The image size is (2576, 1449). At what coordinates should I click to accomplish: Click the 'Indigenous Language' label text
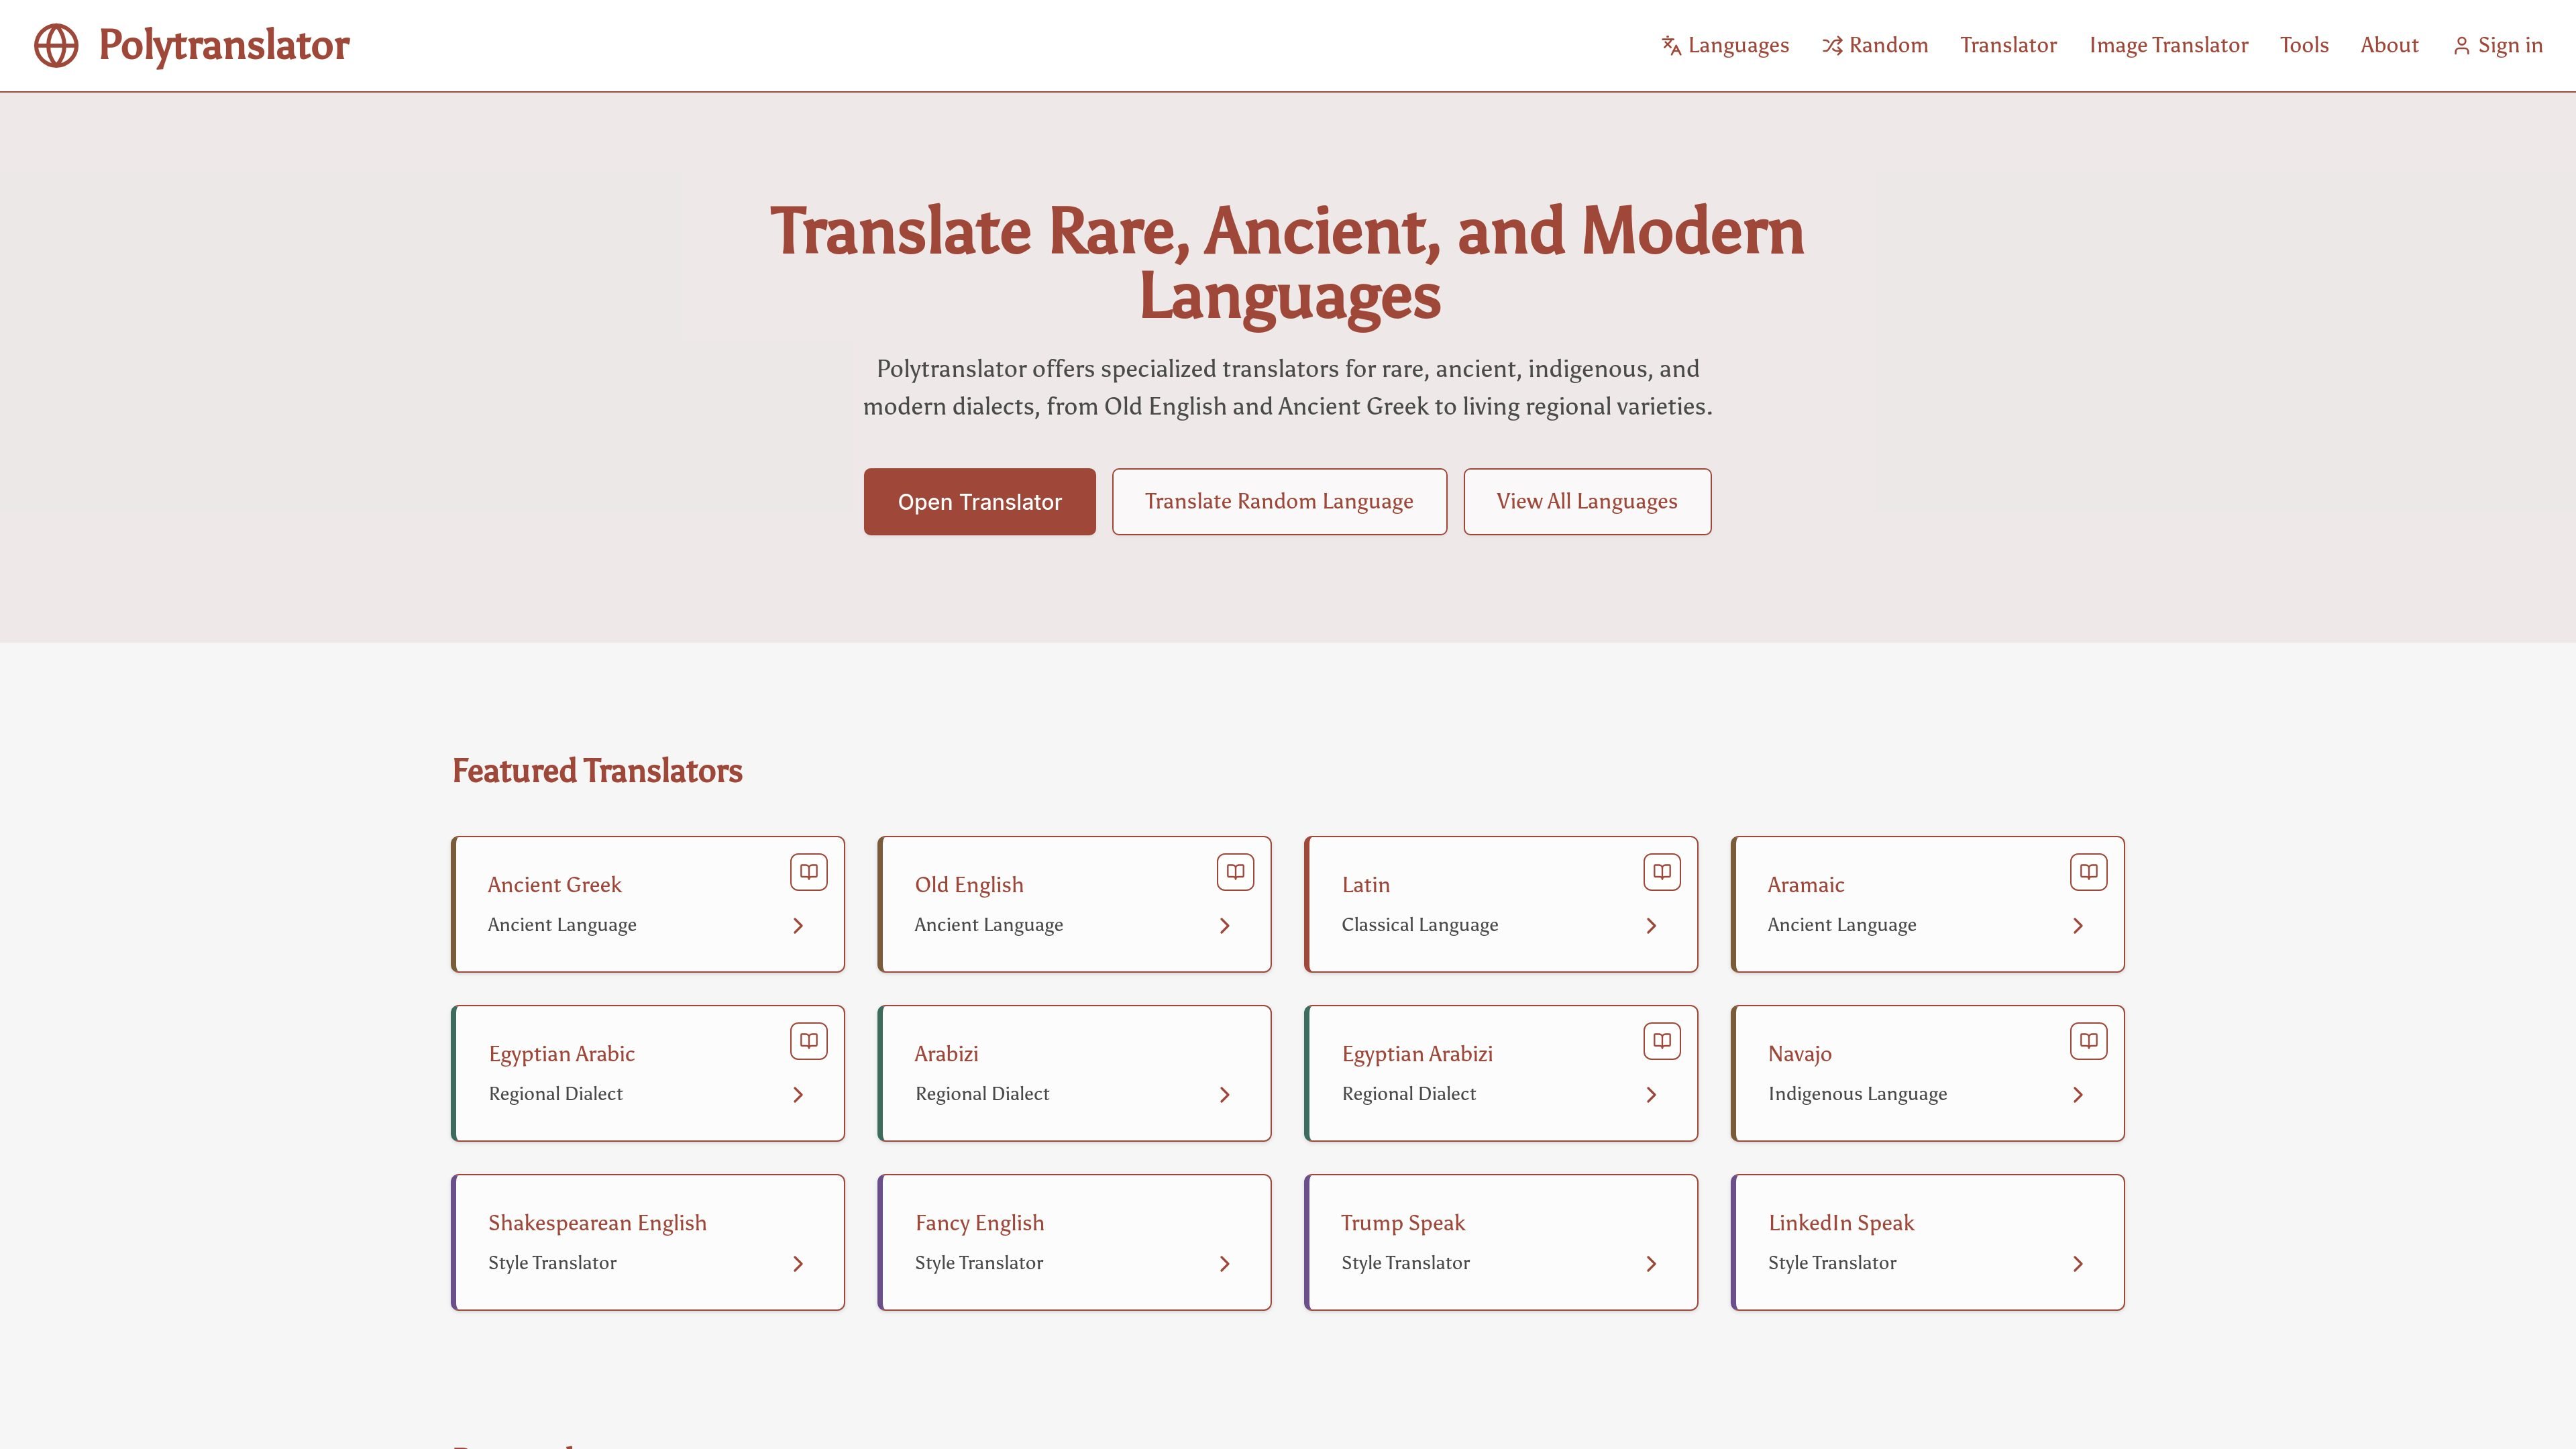[1857, 1094]
